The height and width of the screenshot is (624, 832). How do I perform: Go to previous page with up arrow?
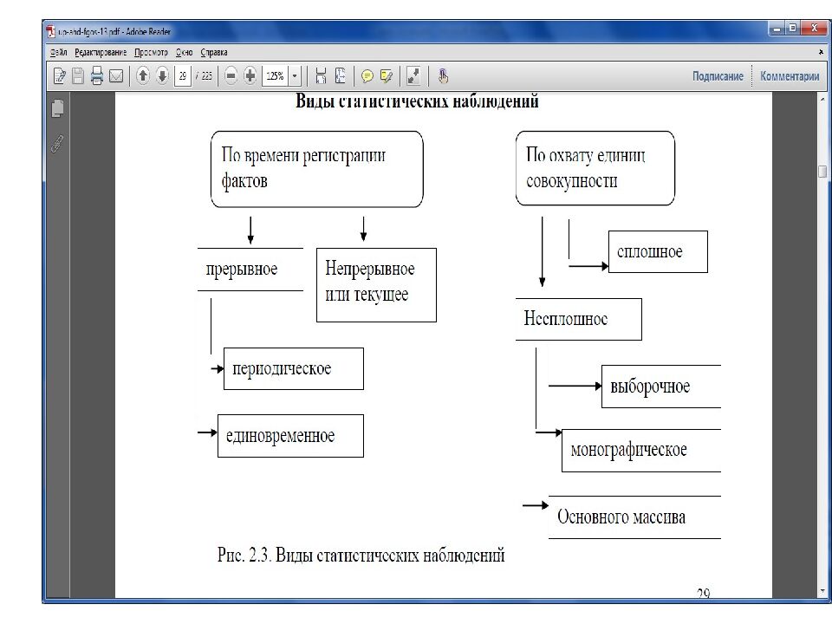(x=143, y=75)
